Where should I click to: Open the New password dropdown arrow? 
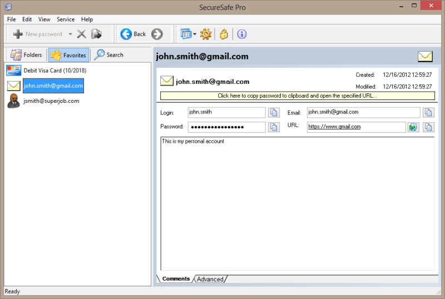click(70, 34)
